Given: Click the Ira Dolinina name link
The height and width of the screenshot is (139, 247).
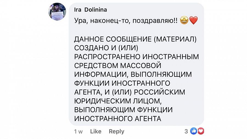Looking at the screenshot, I should click(91, 10).
